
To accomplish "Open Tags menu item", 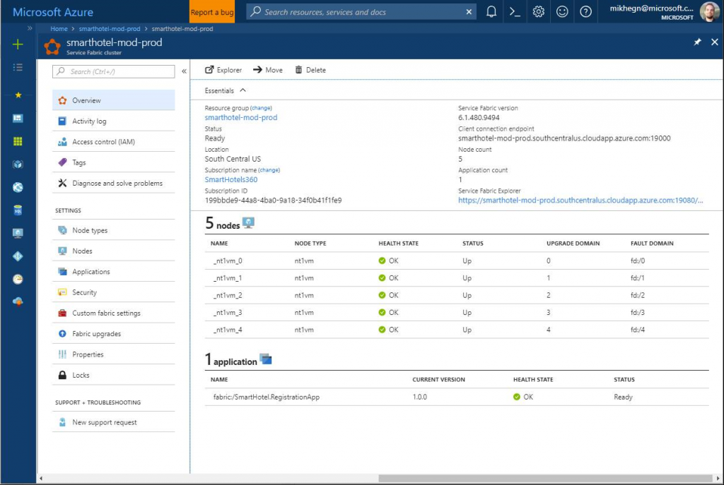I will pos(114,163).
